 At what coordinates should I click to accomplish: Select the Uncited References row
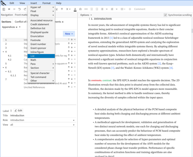39,87
